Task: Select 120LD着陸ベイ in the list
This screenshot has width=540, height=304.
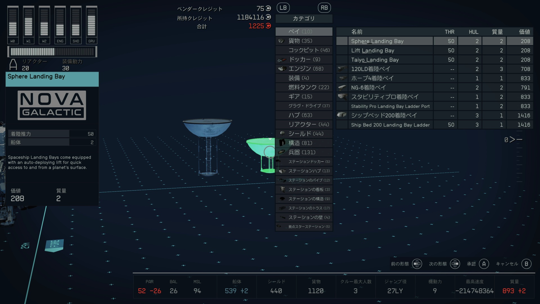Action: pyautogui.click(x=435, y=69)
